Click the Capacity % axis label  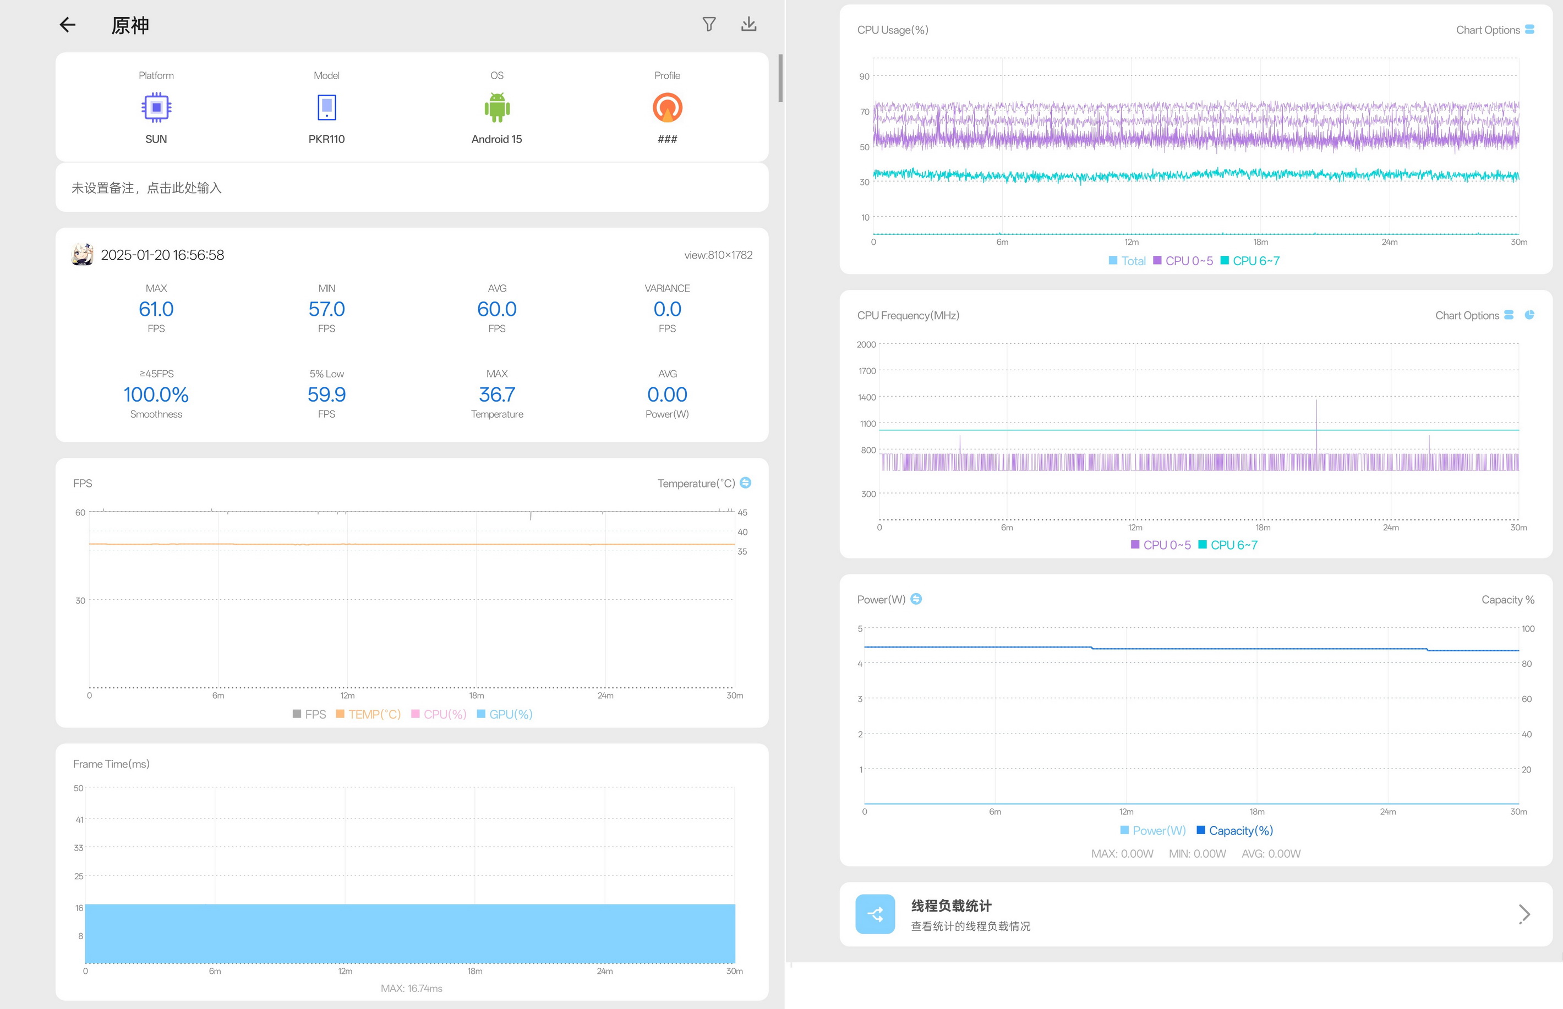[x=1508, y=600]
